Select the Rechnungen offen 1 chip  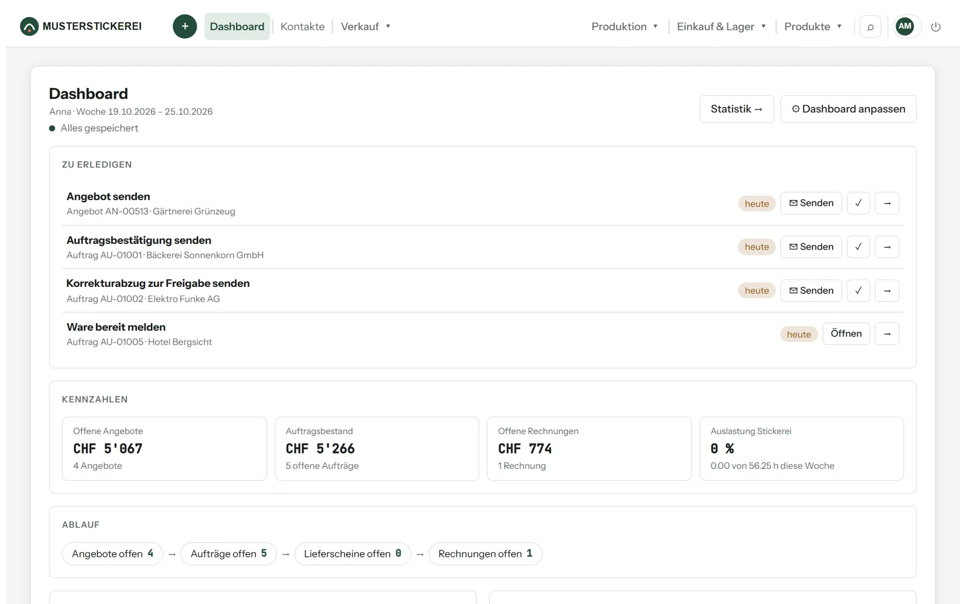tap(485, 554)
